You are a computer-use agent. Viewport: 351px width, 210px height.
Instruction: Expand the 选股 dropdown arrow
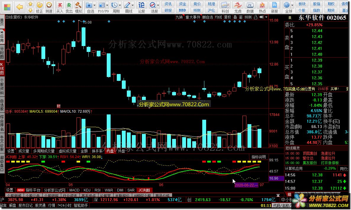(x=158, y=5)
